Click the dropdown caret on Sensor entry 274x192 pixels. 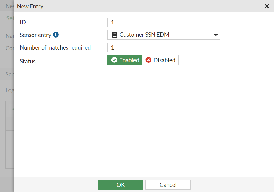(x=216, y=35)
